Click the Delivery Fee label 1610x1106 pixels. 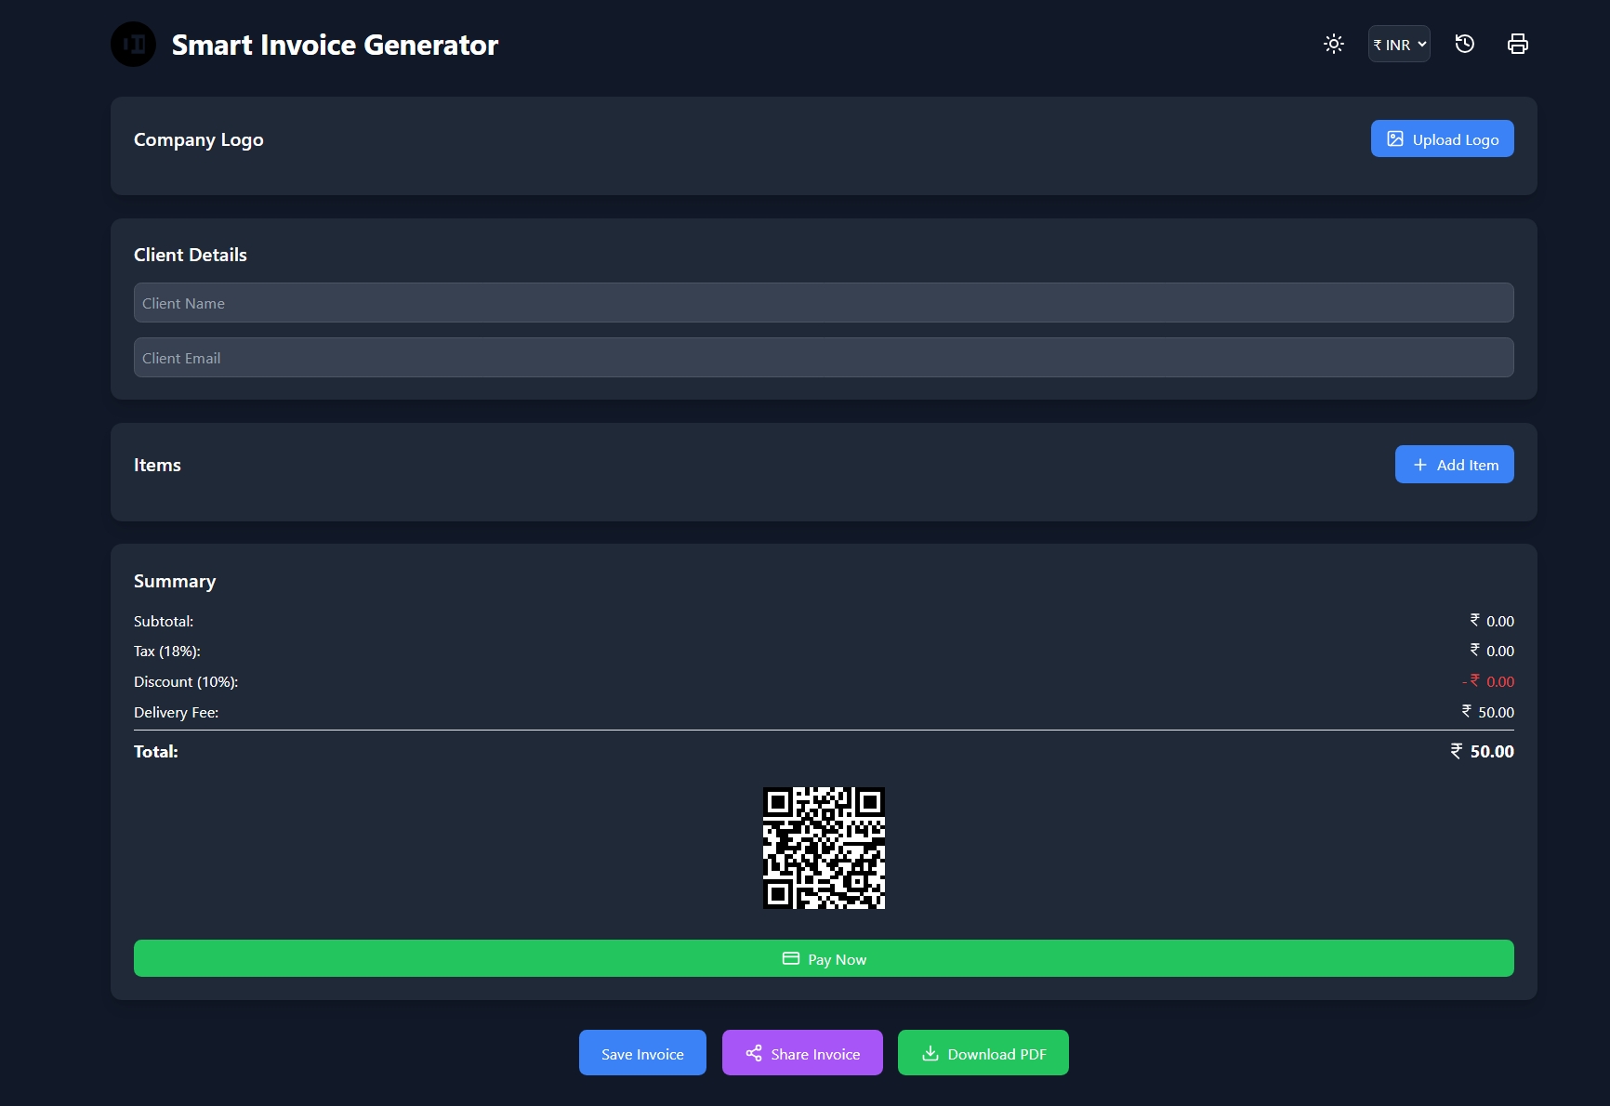[177, 712]
